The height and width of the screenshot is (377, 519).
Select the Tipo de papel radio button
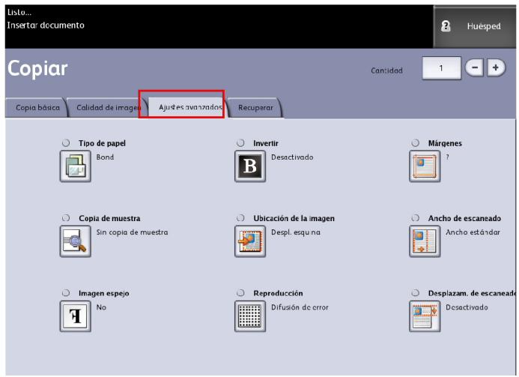(66, 142)
